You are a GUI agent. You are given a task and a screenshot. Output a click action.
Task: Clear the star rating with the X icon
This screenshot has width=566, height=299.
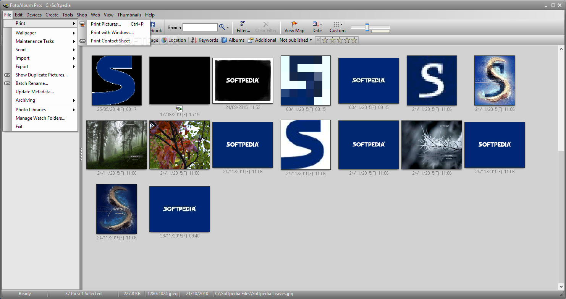pyautogui.click(x=318, y=40)
